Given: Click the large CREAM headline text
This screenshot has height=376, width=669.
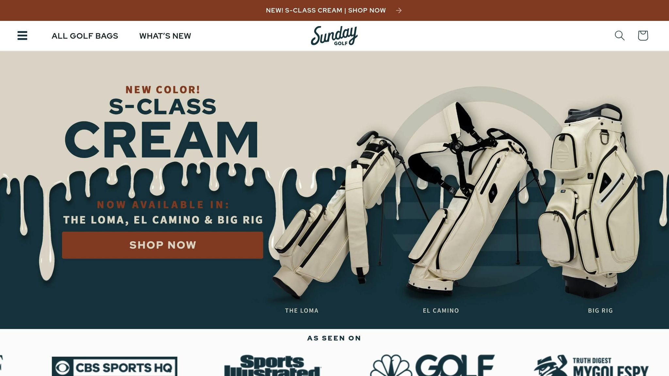Looking at the screenshot, I should coord(162,140).
